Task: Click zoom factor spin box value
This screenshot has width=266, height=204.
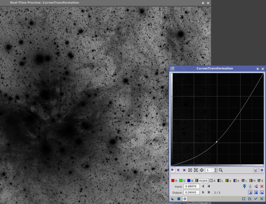Action: (210, 170)
